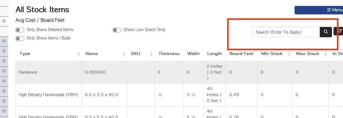Toggle Only Show Deleted Items switch

(x=20, y=30)
